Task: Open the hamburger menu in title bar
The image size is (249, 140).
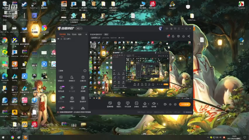Action: 179,29
